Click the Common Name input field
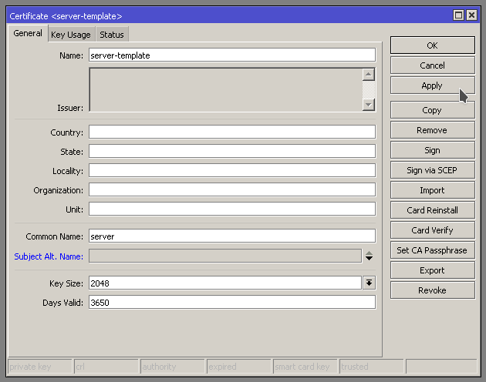Image resolution: width=486 pixels, height=382 pixels. 231,236
